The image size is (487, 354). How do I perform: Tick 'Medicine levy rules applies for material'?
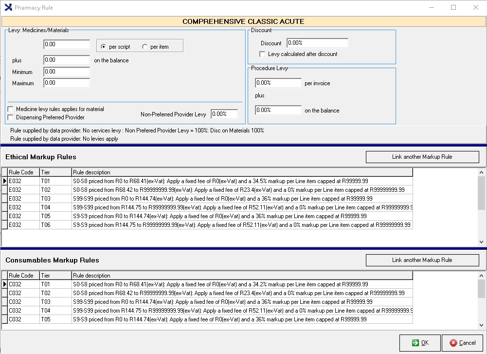pos(11,109)
